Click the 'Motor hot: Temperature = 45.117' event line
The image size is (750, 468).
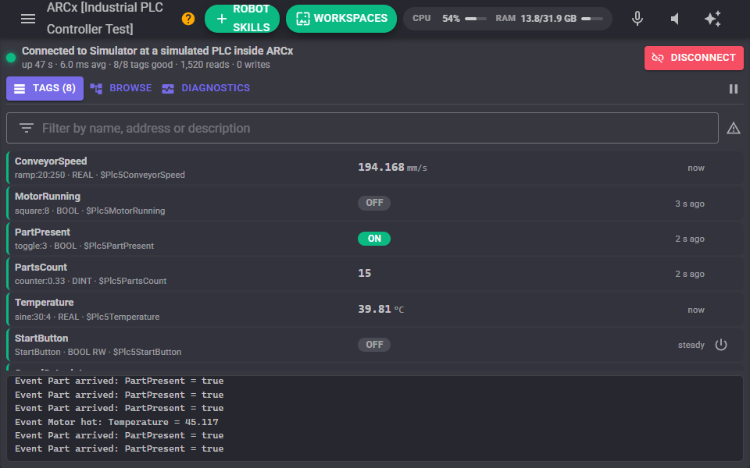(x=116, y=422)
